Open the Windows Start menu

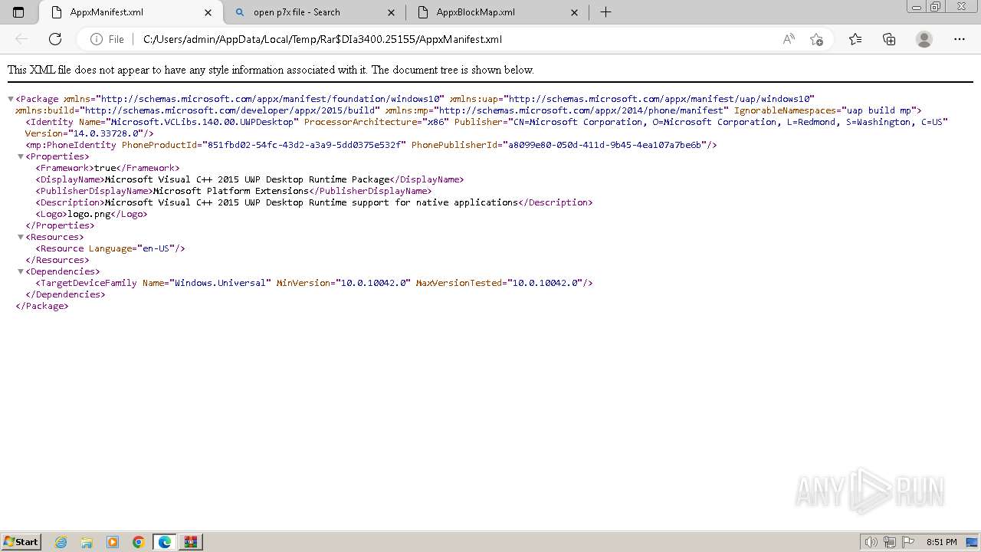coord(21,541)
